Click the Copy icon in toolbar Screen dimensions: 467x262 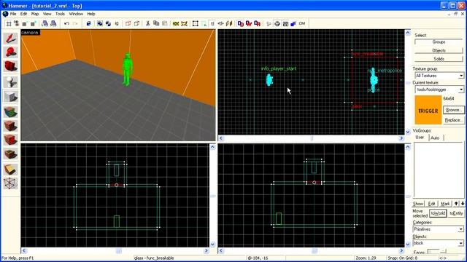click(156, 23)
